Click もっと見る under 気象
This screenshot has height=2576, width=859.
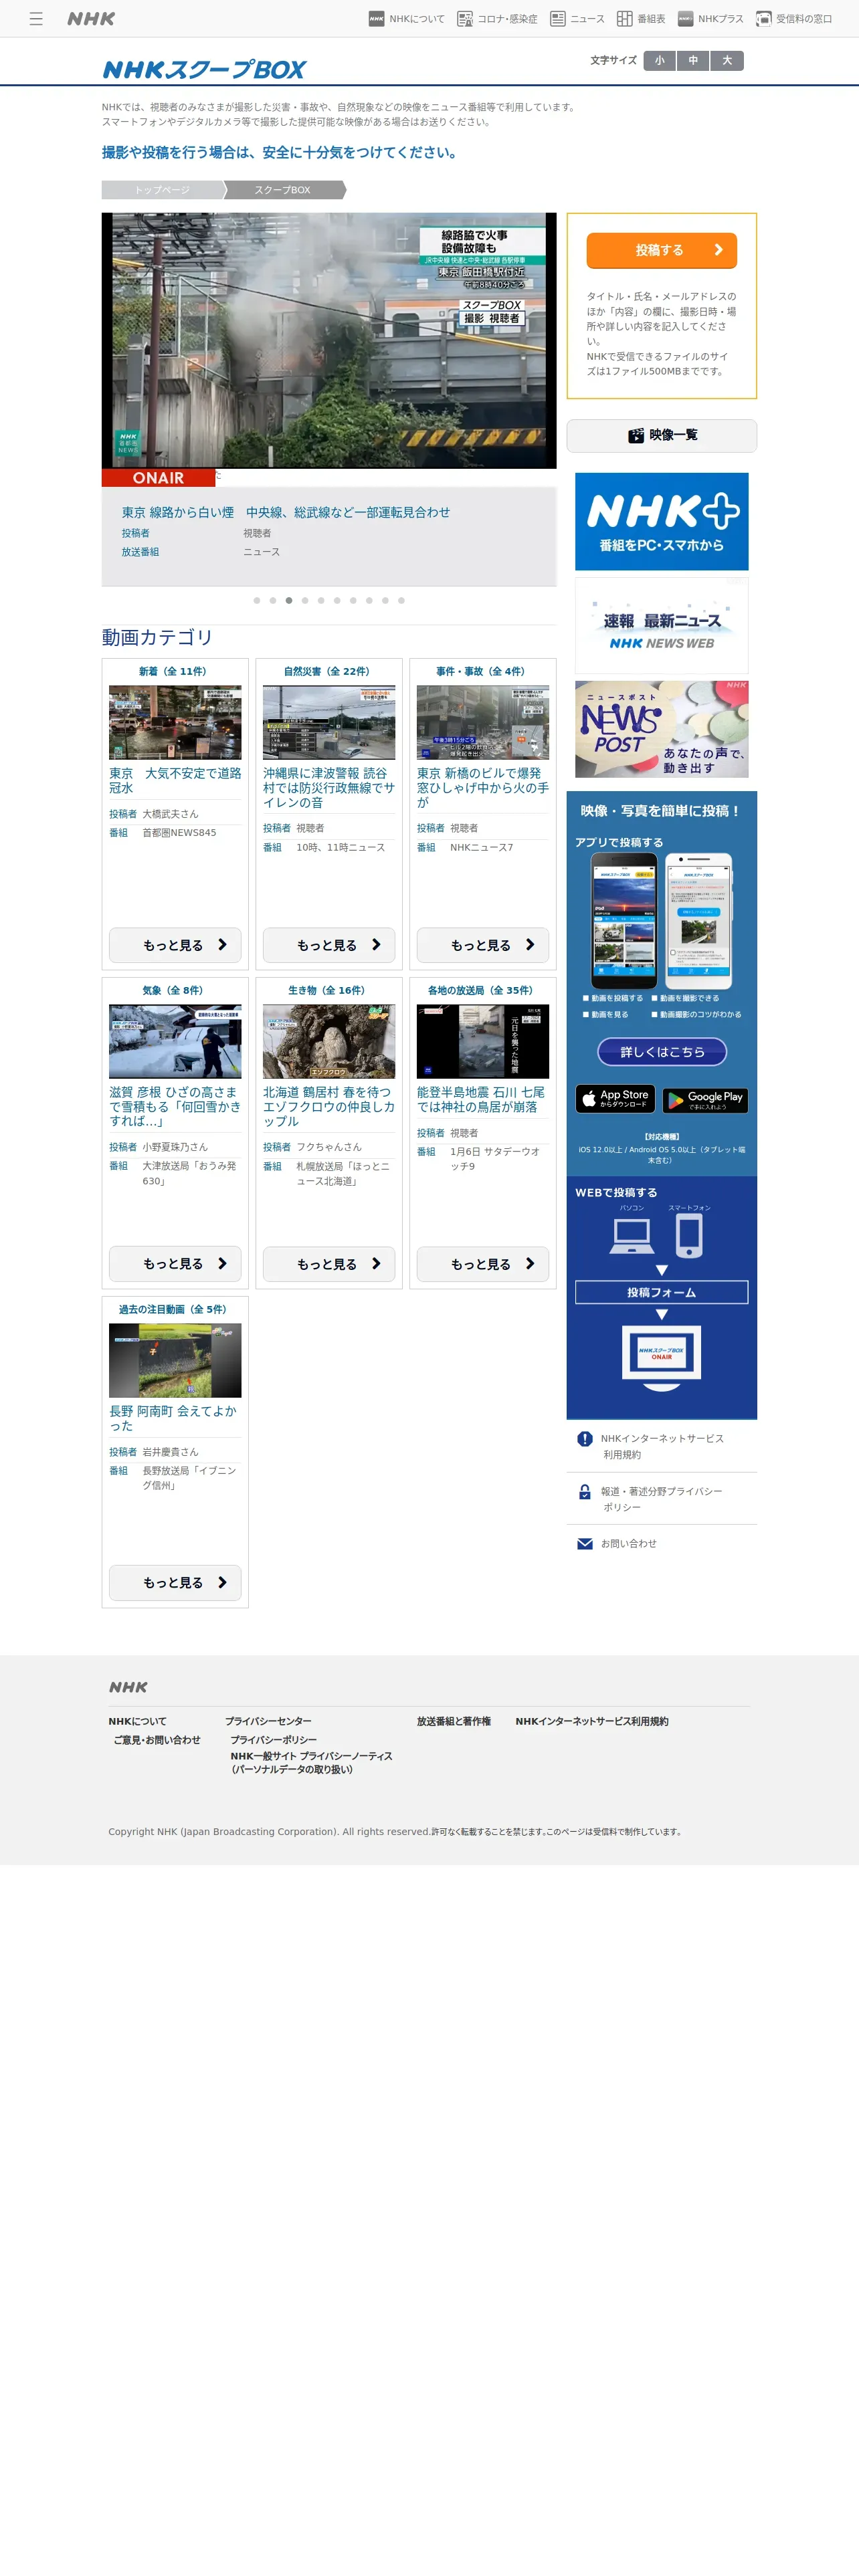point(175,1264)
